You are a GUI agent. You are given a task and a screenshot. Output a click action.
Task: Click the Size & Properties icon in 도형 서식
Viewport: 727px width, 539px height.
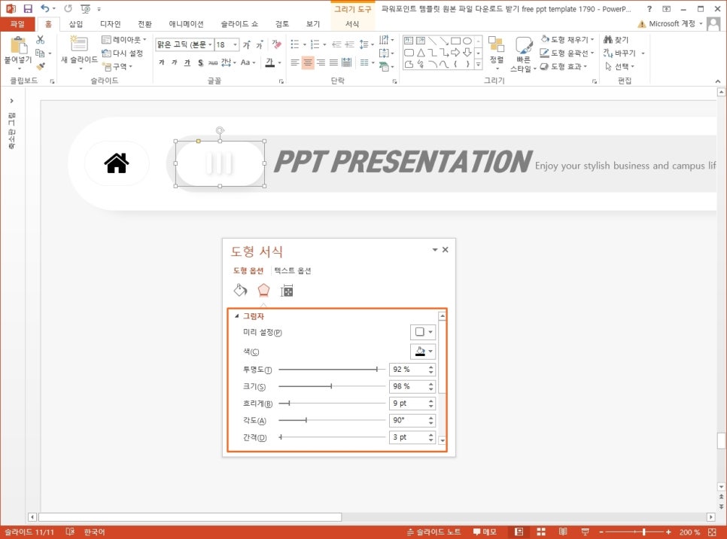tap(287, 289)
